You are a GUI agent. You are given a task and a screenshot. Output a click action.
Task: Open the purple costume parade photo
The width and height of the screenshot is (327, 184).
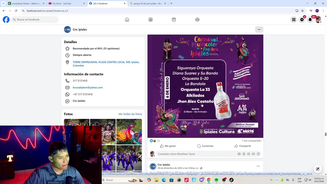click(x=129, y=158)
